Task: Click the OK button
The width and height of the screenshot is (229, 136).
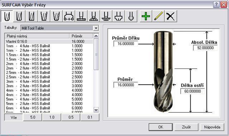Action: [161, 127]
